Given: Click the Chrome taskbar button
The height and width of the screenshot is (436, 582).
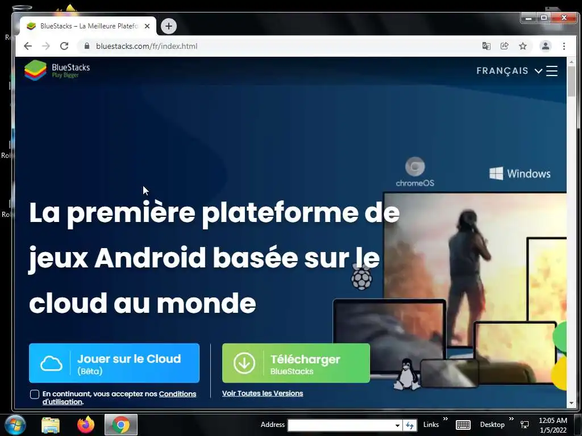Looking at the screenshot, I should (x=121, y=425).
